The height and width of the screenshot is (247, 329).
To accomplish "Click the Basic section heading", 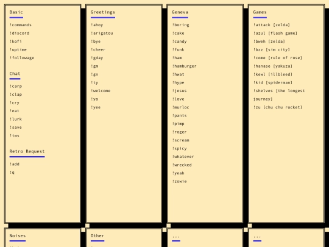I will (x=16, y=12).
